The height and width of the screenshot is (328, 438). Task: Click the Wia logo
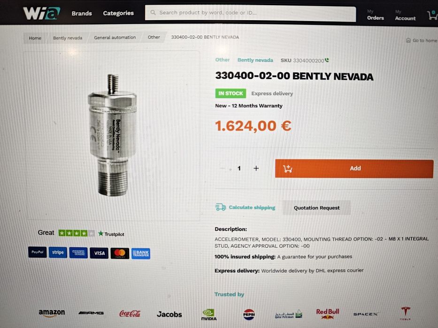42,13
